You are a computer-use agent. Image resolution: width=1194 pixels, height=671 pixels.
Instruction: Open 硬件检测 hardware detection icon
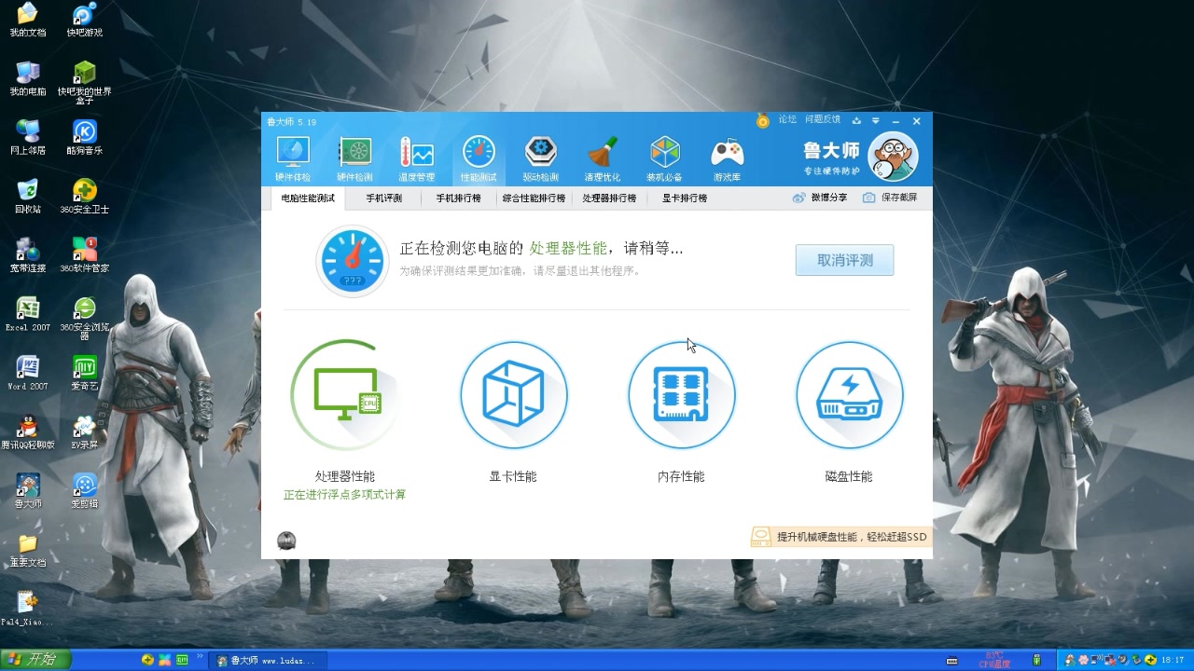(x=354, y=158)
